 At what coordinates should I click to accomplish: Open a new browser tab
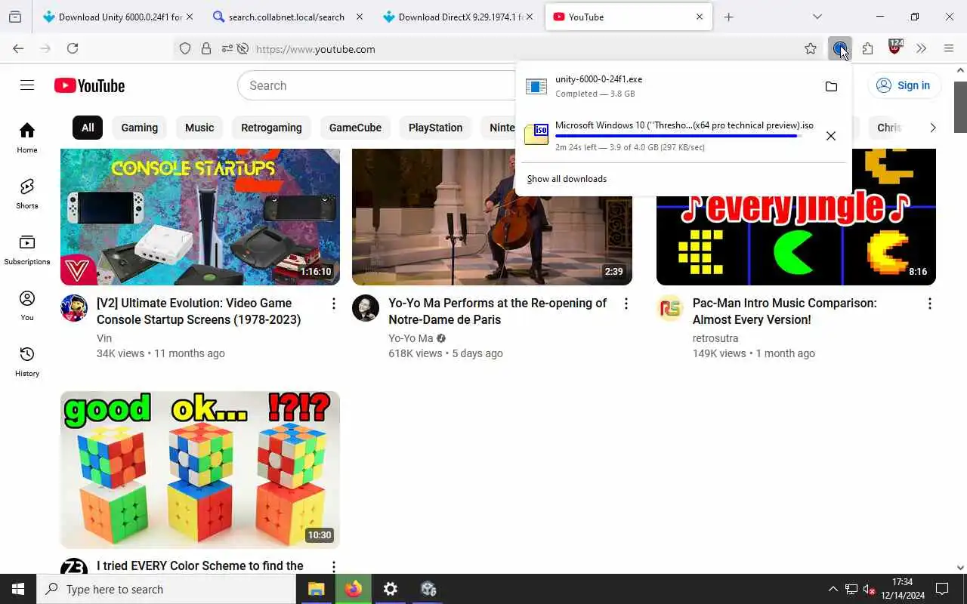[728, 17]
